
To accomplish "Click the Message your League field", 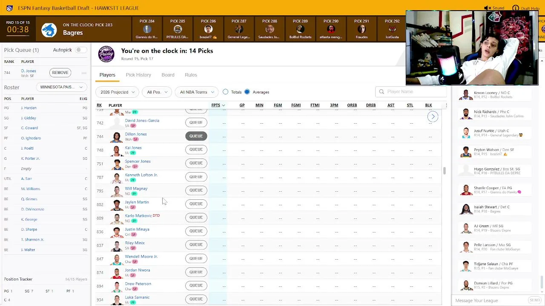I will coord(490,300).
